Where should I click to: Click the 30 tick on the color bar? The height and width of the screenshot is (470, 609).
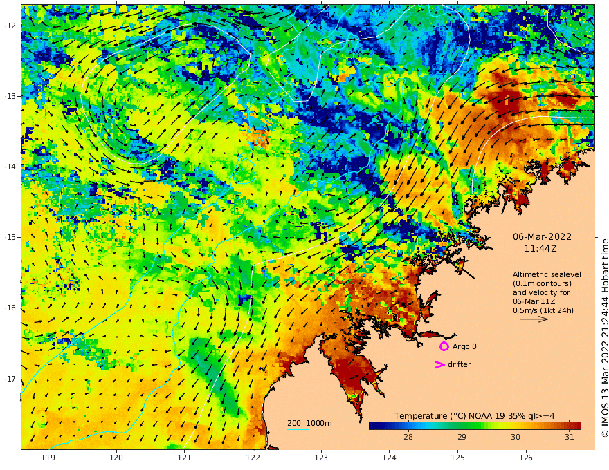coord(515,437)
